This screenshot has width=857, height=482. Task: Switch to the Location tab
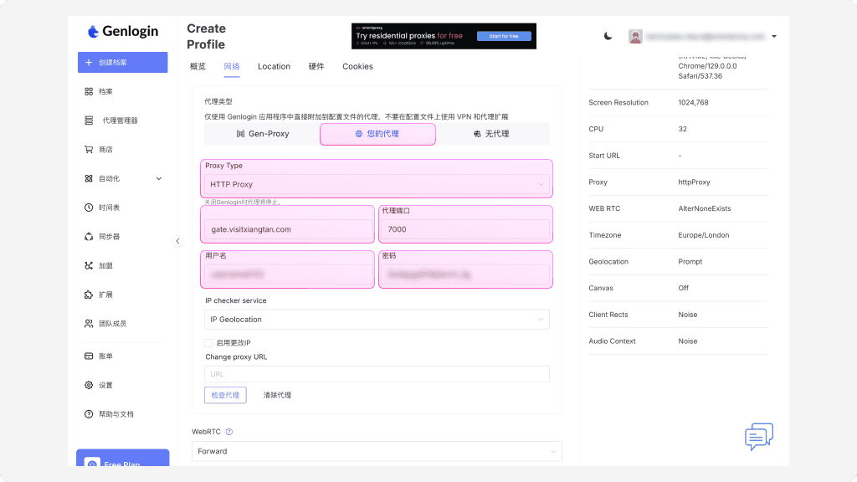pyautogui.click(x=274, y=66)
